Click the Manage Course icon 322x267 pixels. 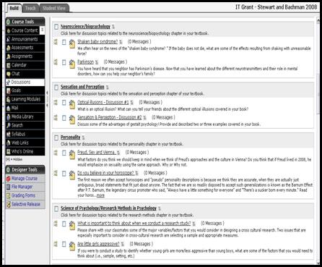(x=9, y=179)
